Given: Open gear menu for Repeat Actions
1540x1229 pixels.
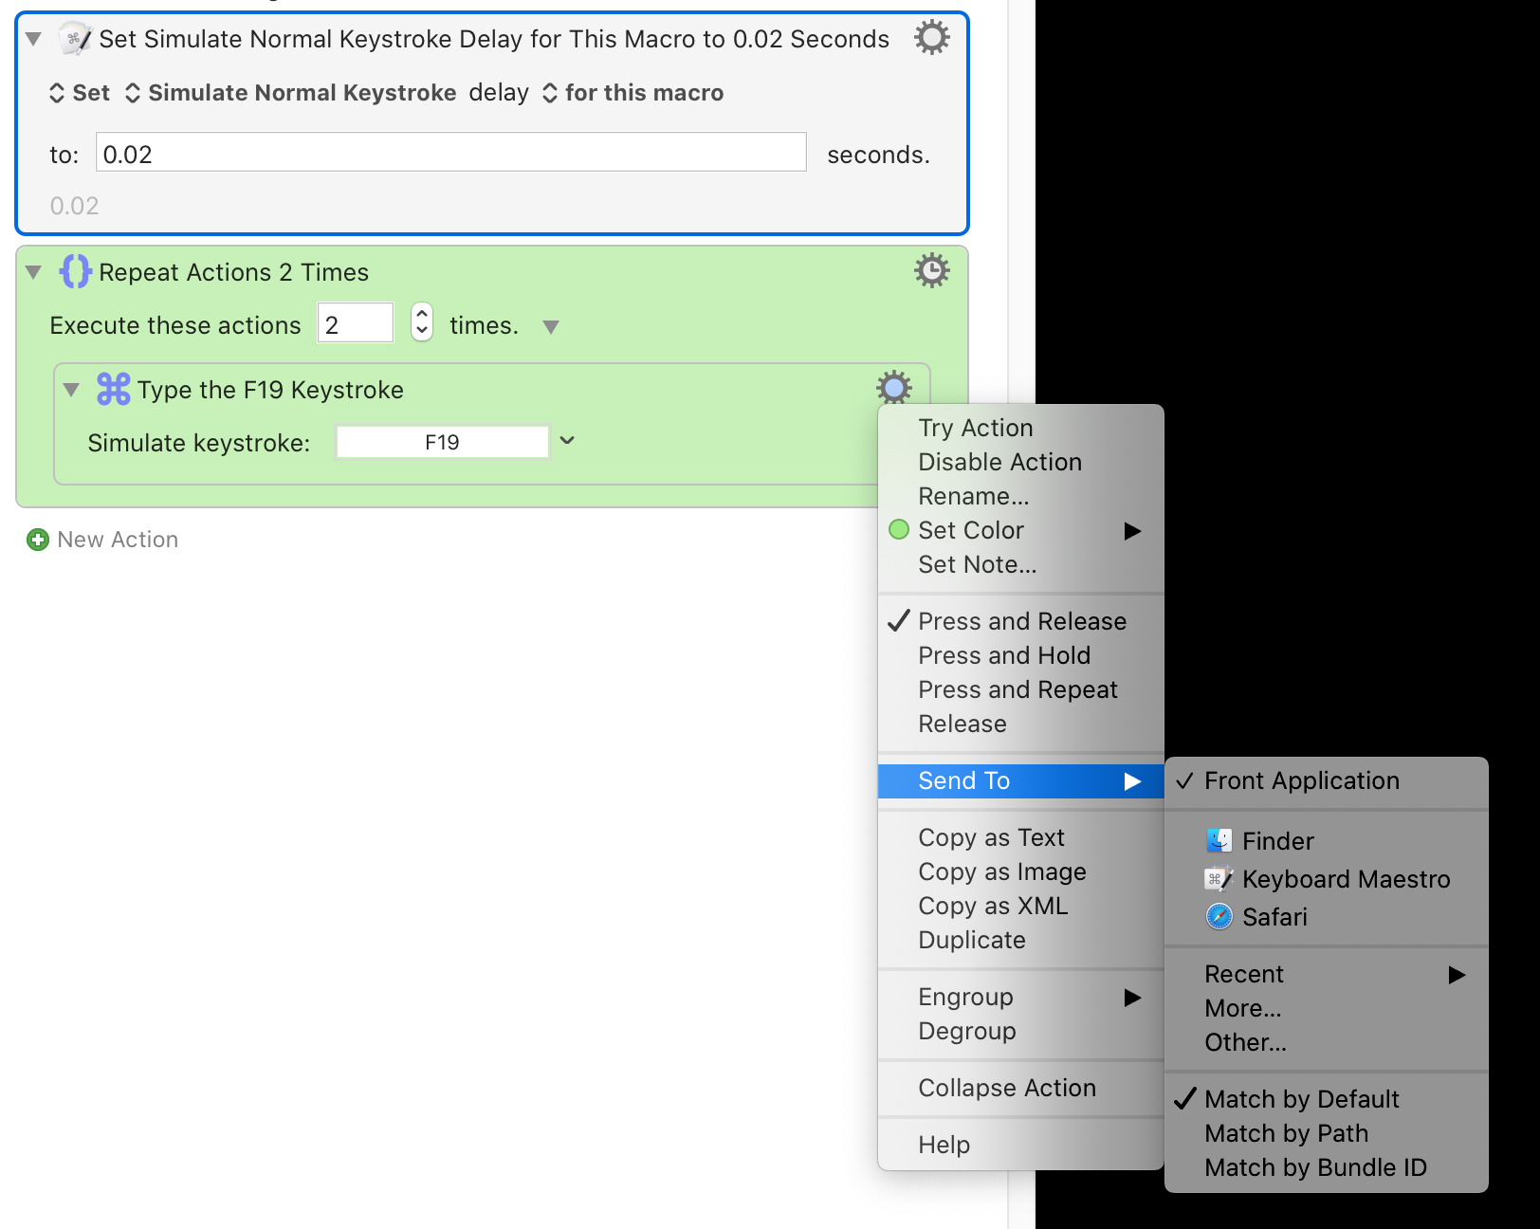Looking at the screenshot, I should 931,271.
